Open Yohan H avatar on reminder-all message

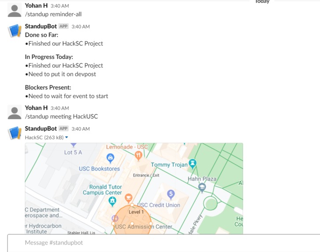click(x=15, y=10)
